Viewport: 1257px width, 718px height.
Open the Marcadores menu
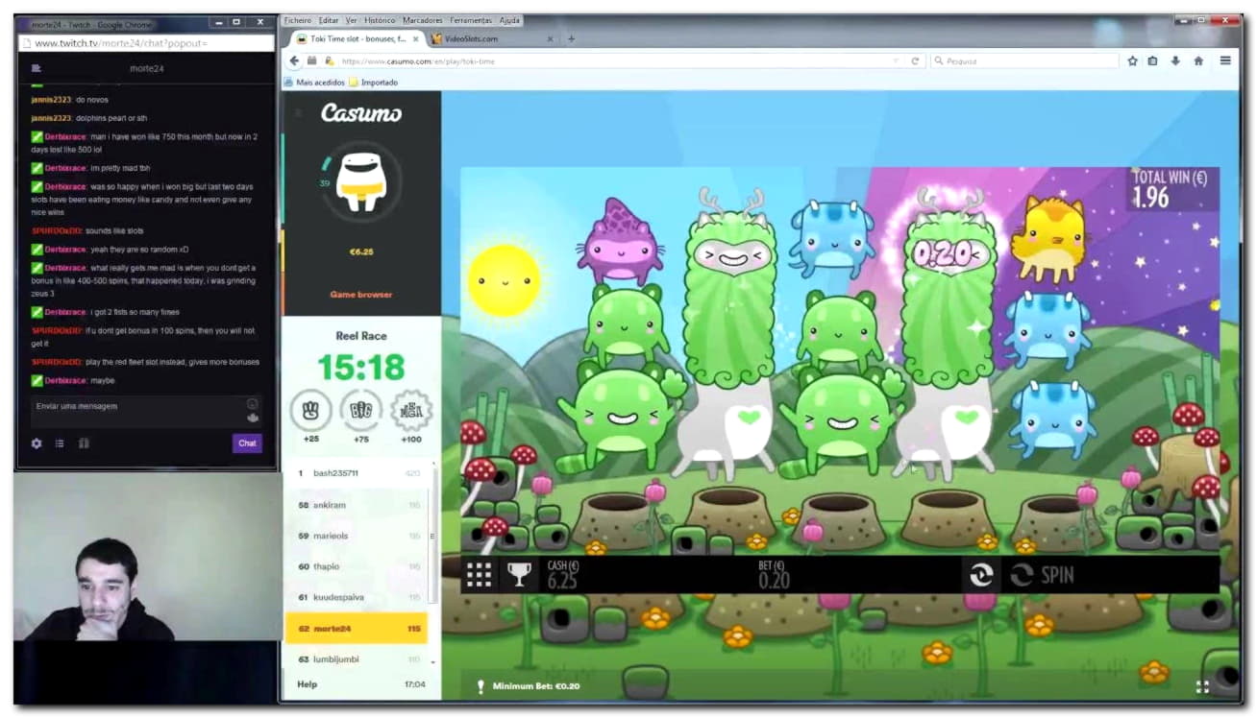(423, 20)
